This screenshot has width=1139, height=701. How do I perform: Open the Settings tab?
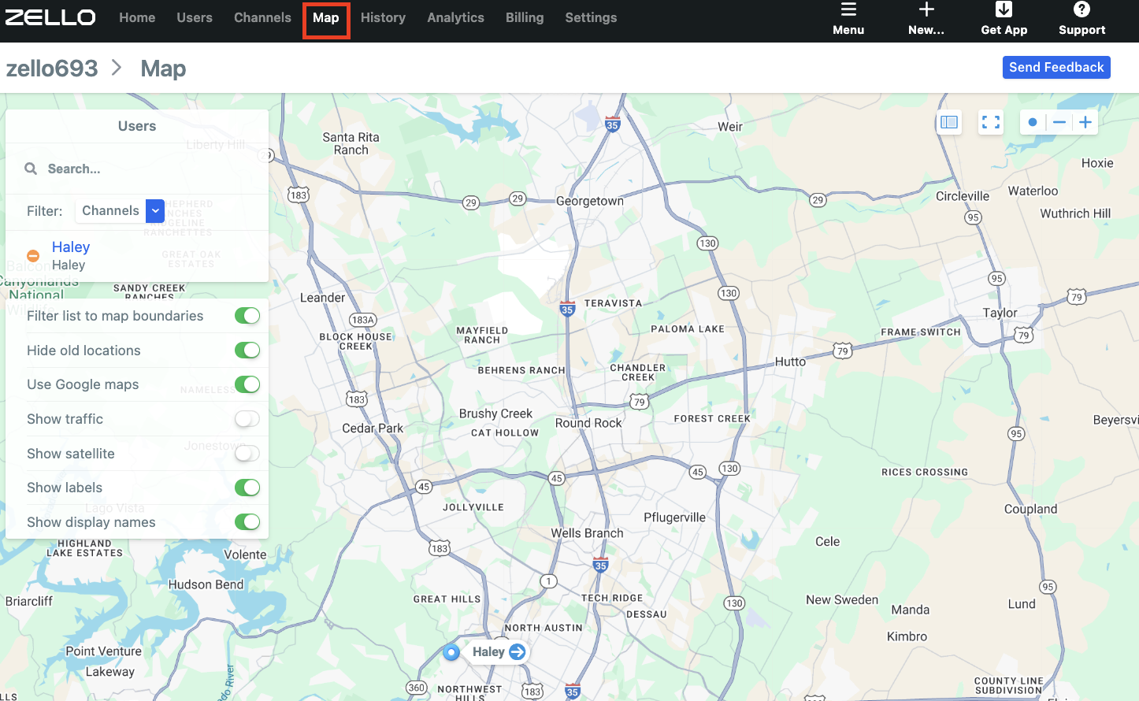click(x=591, y=17)
